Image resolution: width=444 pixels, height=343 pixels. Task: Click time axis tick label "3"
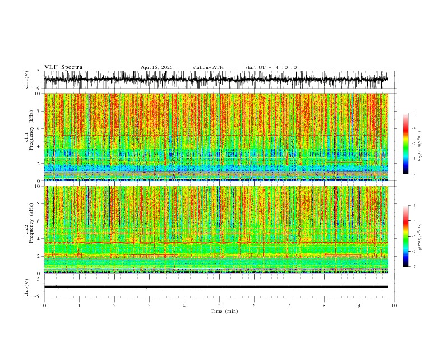click(x=149, y=305)
